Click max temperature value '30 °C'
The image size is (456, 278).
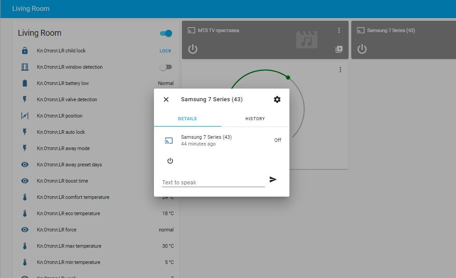(168, 246)
